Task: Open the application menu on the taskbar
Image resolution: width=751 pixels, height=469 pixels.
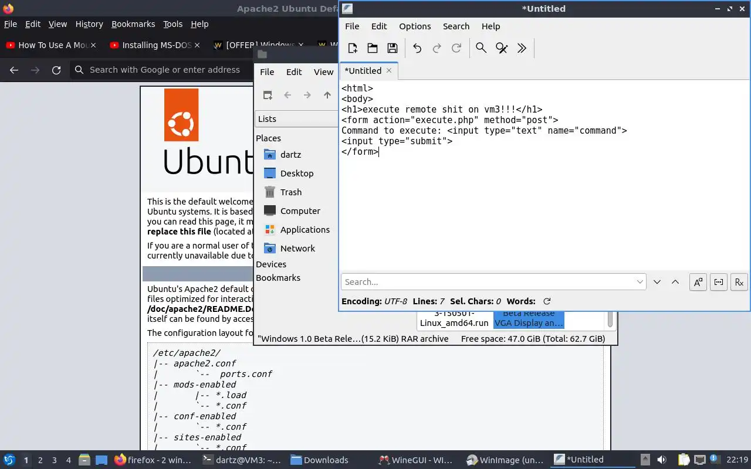Action: click(9, 460)
